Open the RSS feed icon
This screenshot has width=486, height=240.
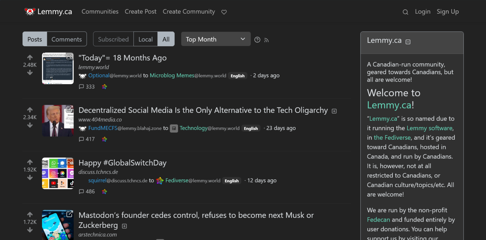click(266, 40)
